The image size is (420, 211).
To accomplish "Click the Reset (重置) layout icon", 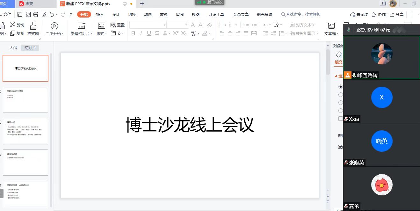I will [113, 25].
